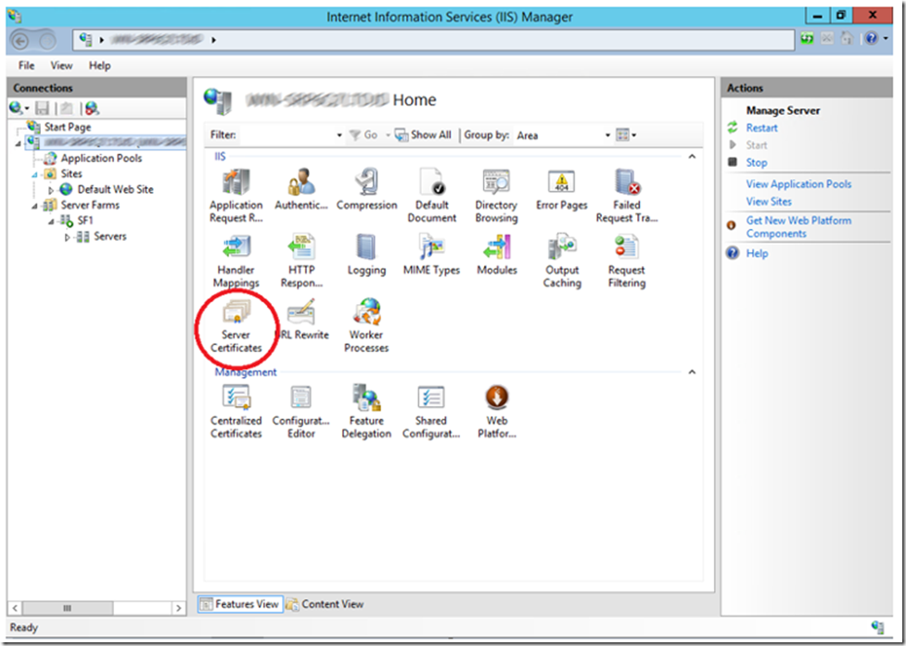Click Restart in the Actions pane
The height and width of the screenshot is (646, 906).
(x=761, y=128)
